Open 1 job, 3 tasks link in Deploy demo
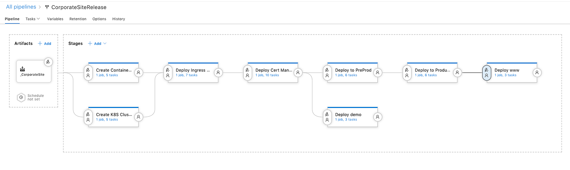This screenshot has width=570, height=170. [346, 119]
